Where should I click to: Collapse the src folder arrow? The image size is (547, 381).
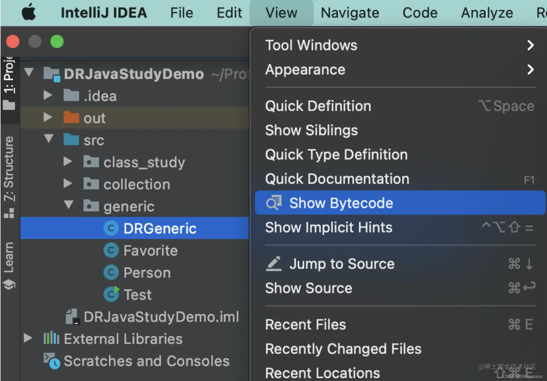coord(48,139)
